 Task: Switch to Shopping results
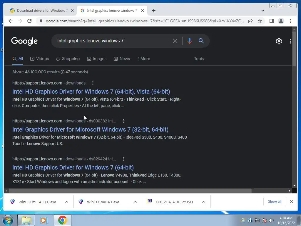68,59
